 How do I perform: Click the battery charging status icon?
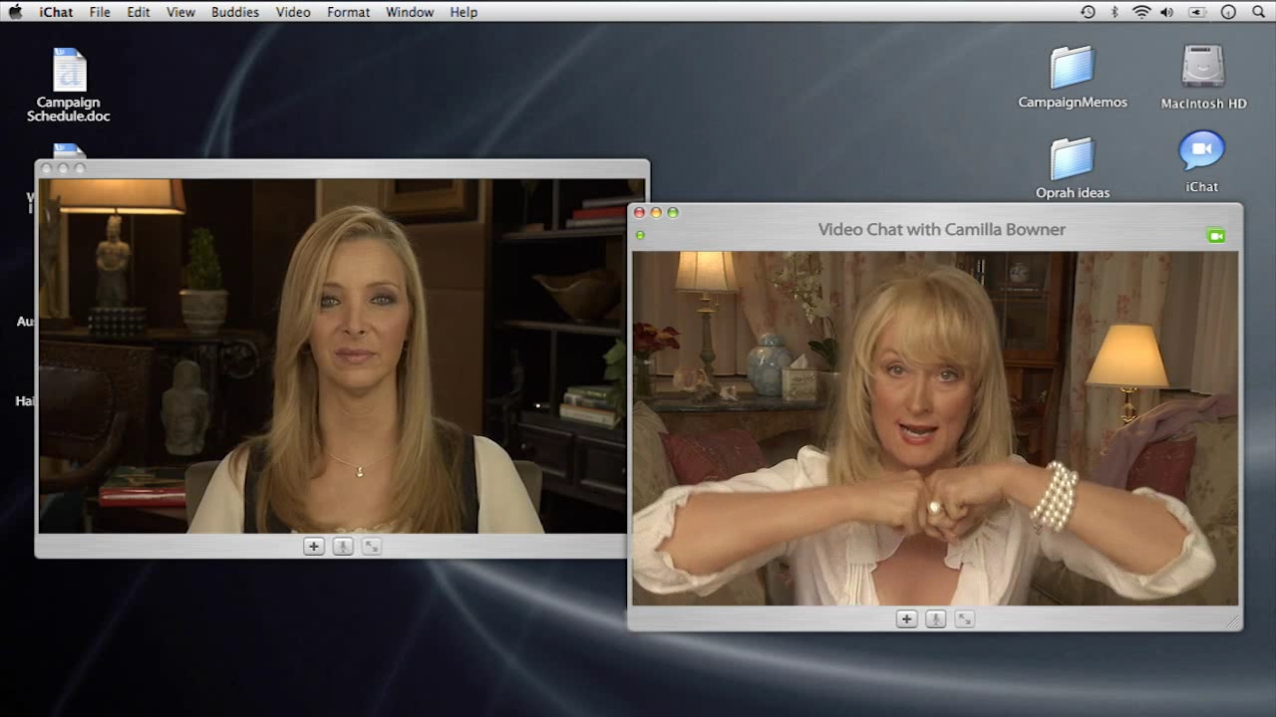1197,12
